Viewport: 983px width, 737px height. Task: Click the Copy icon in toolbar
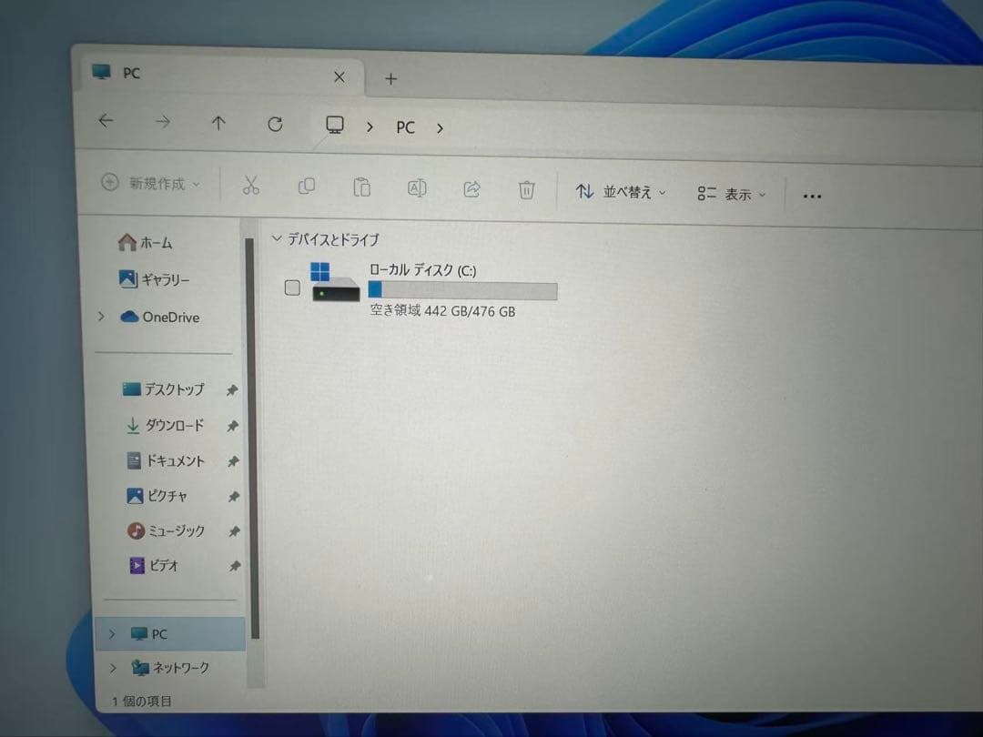(307, 187)
